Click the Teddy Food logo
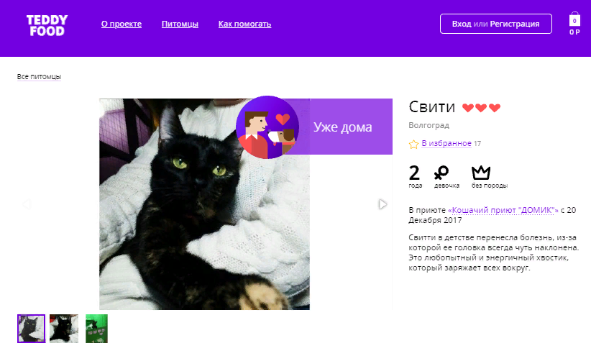 [47, 25]
